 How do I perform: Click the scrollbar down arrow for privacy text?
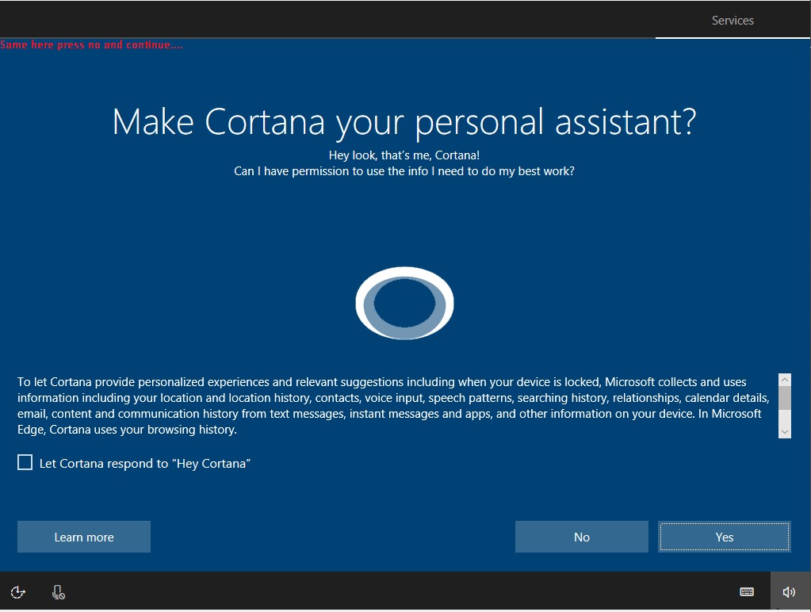(x=785, y=431)
